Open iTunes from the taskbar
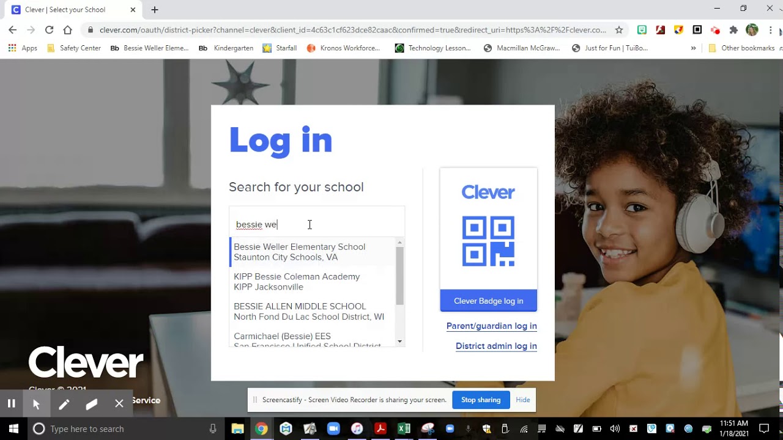Image resolution: width=783 pixels, height=440 pixels. click(357, 428)
